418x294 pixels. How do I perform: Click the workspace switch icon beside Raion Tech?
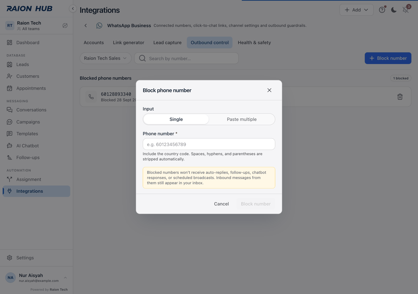(65, 26)
